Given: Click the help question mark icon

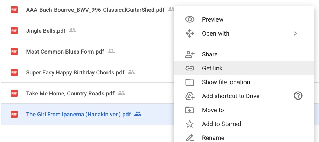Looking at the screenshot, I should click(298, 96).
